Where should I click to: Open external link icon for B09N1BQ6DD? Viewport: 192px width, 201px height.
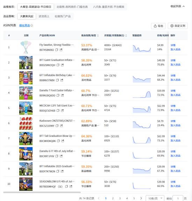point(62,95)
